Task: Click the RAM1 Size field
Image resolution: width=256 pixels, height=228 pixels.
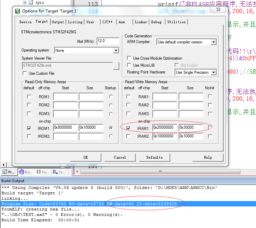Action: coord(191,96)
